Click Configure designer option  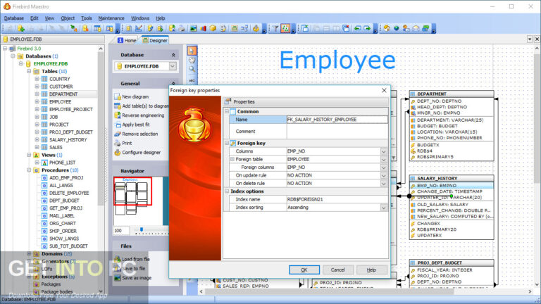click(141, 152)
